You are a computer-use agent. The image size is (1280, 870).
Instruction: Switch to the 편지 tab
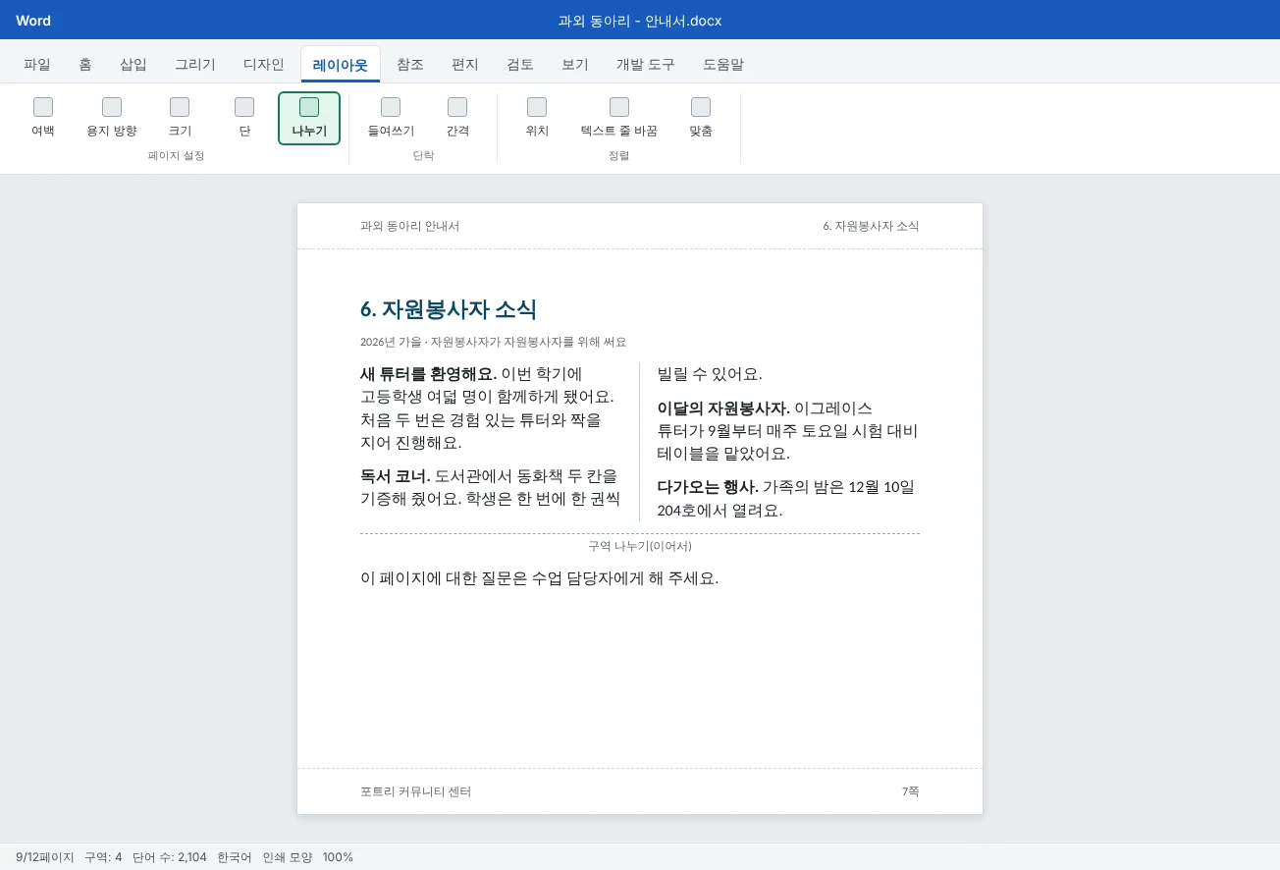point(465,65)
